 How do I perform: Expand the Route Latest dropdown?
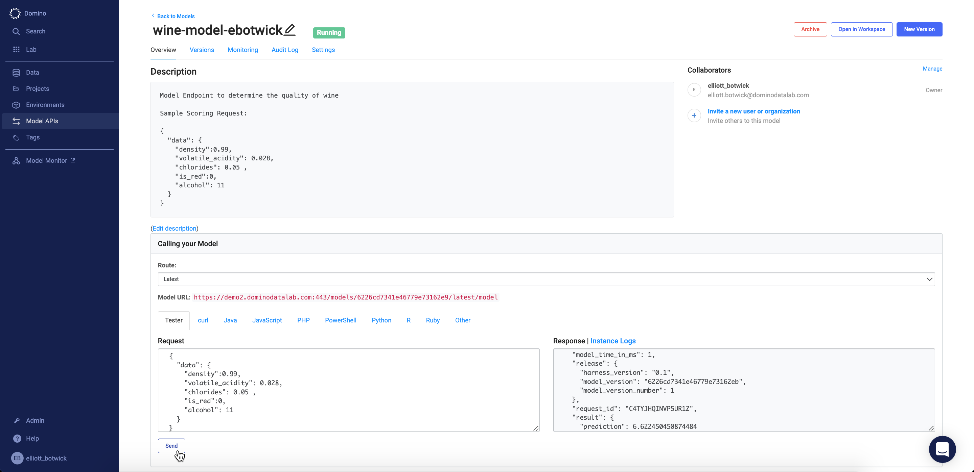546,279
